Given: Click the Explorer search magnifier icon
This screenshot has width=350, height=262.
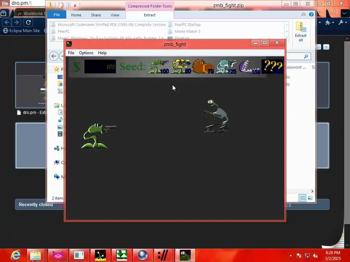Looking at the screenshot, I should 306,56.
